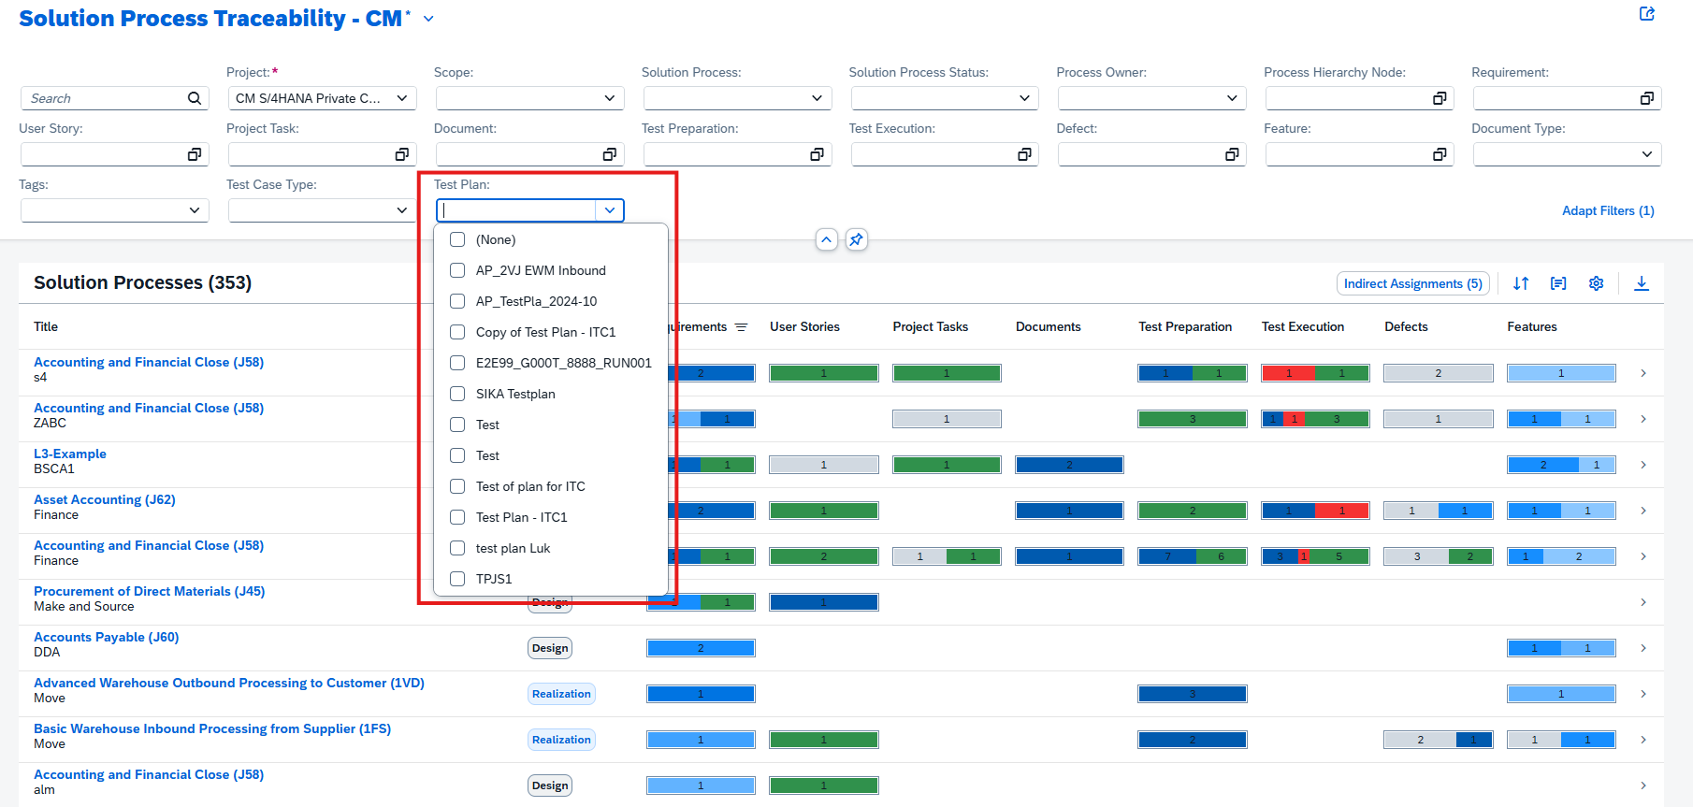Pin the filter bar header
Screen dimensions: 1693x807
tap(856, 239)
